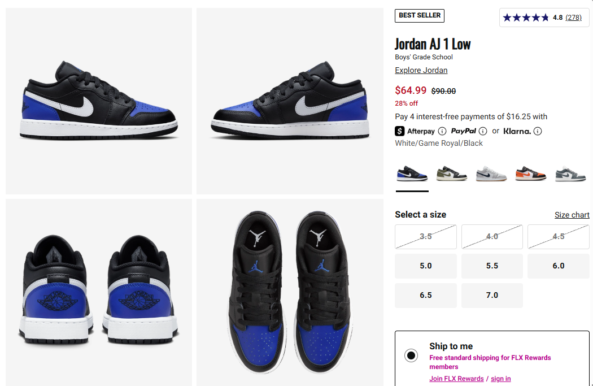Select size 6.5
Image resolution: width=593 pixels, height=386 pixels.
pos(425,295)
